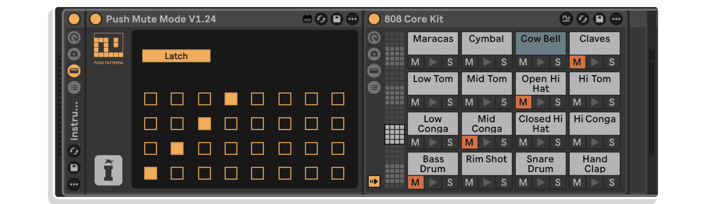The width and height of the screenshot is (713, 204).
Task: Solo the Hand Clap pad
Action: 612,183
